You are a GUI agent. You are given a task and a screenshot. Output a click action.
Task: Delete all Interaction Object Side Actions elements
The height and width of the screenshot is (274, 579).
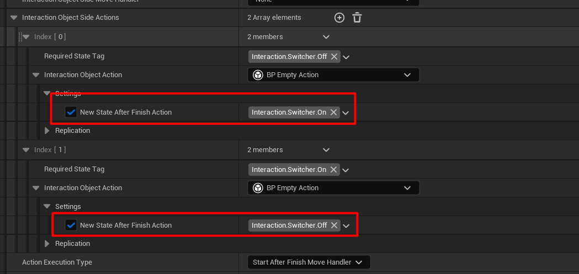point(357,18)
